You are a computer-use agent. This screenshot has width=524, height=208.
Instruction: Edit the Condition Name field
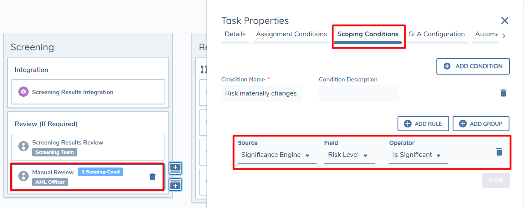coord(261,93)
